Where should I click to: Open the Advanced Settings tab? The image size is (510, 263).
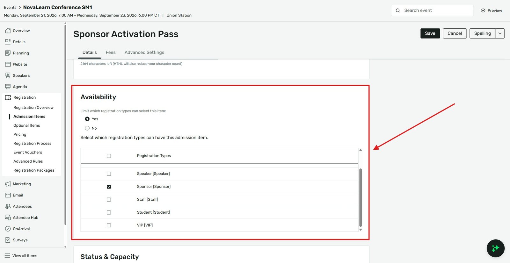coord(144,53)
